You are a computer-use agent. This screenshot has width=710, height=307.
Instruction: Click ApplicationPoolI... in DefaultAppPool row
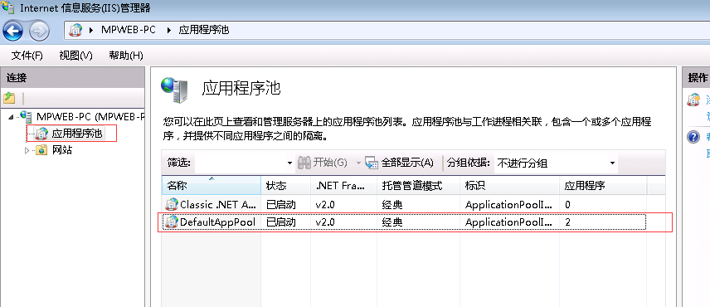tap(509, 222)
